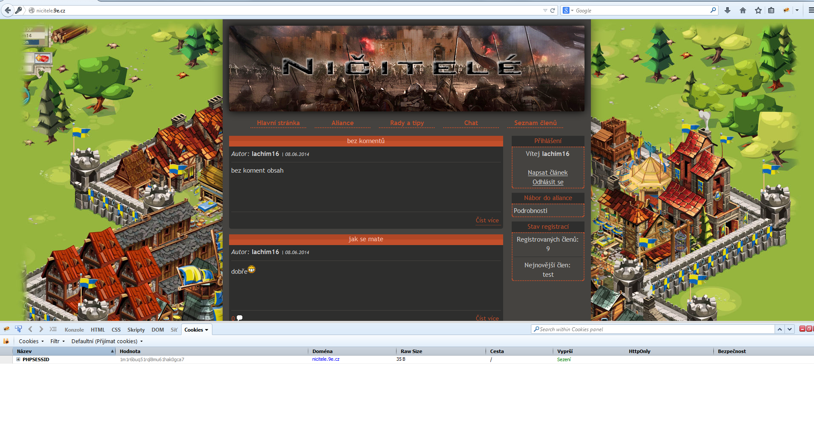This screenshot has height=434, width=814.
Task: Click the break on cookie change icon
Action: [6, 341]
